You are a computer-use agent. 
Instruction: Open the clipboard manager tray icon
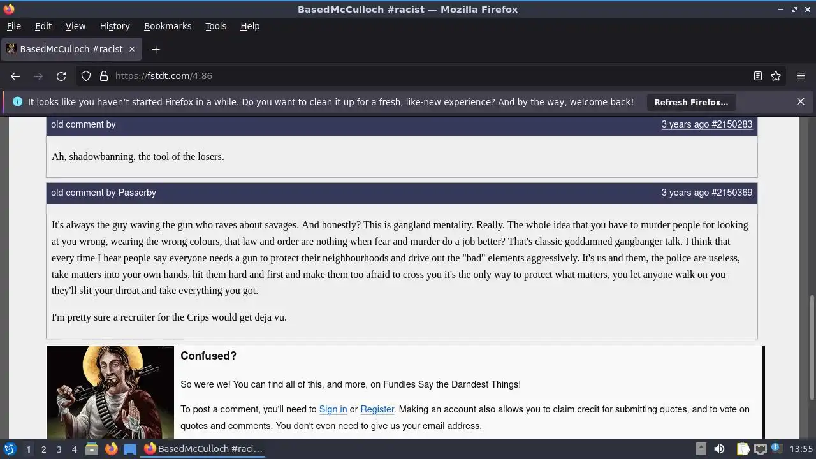click(743, 449)
